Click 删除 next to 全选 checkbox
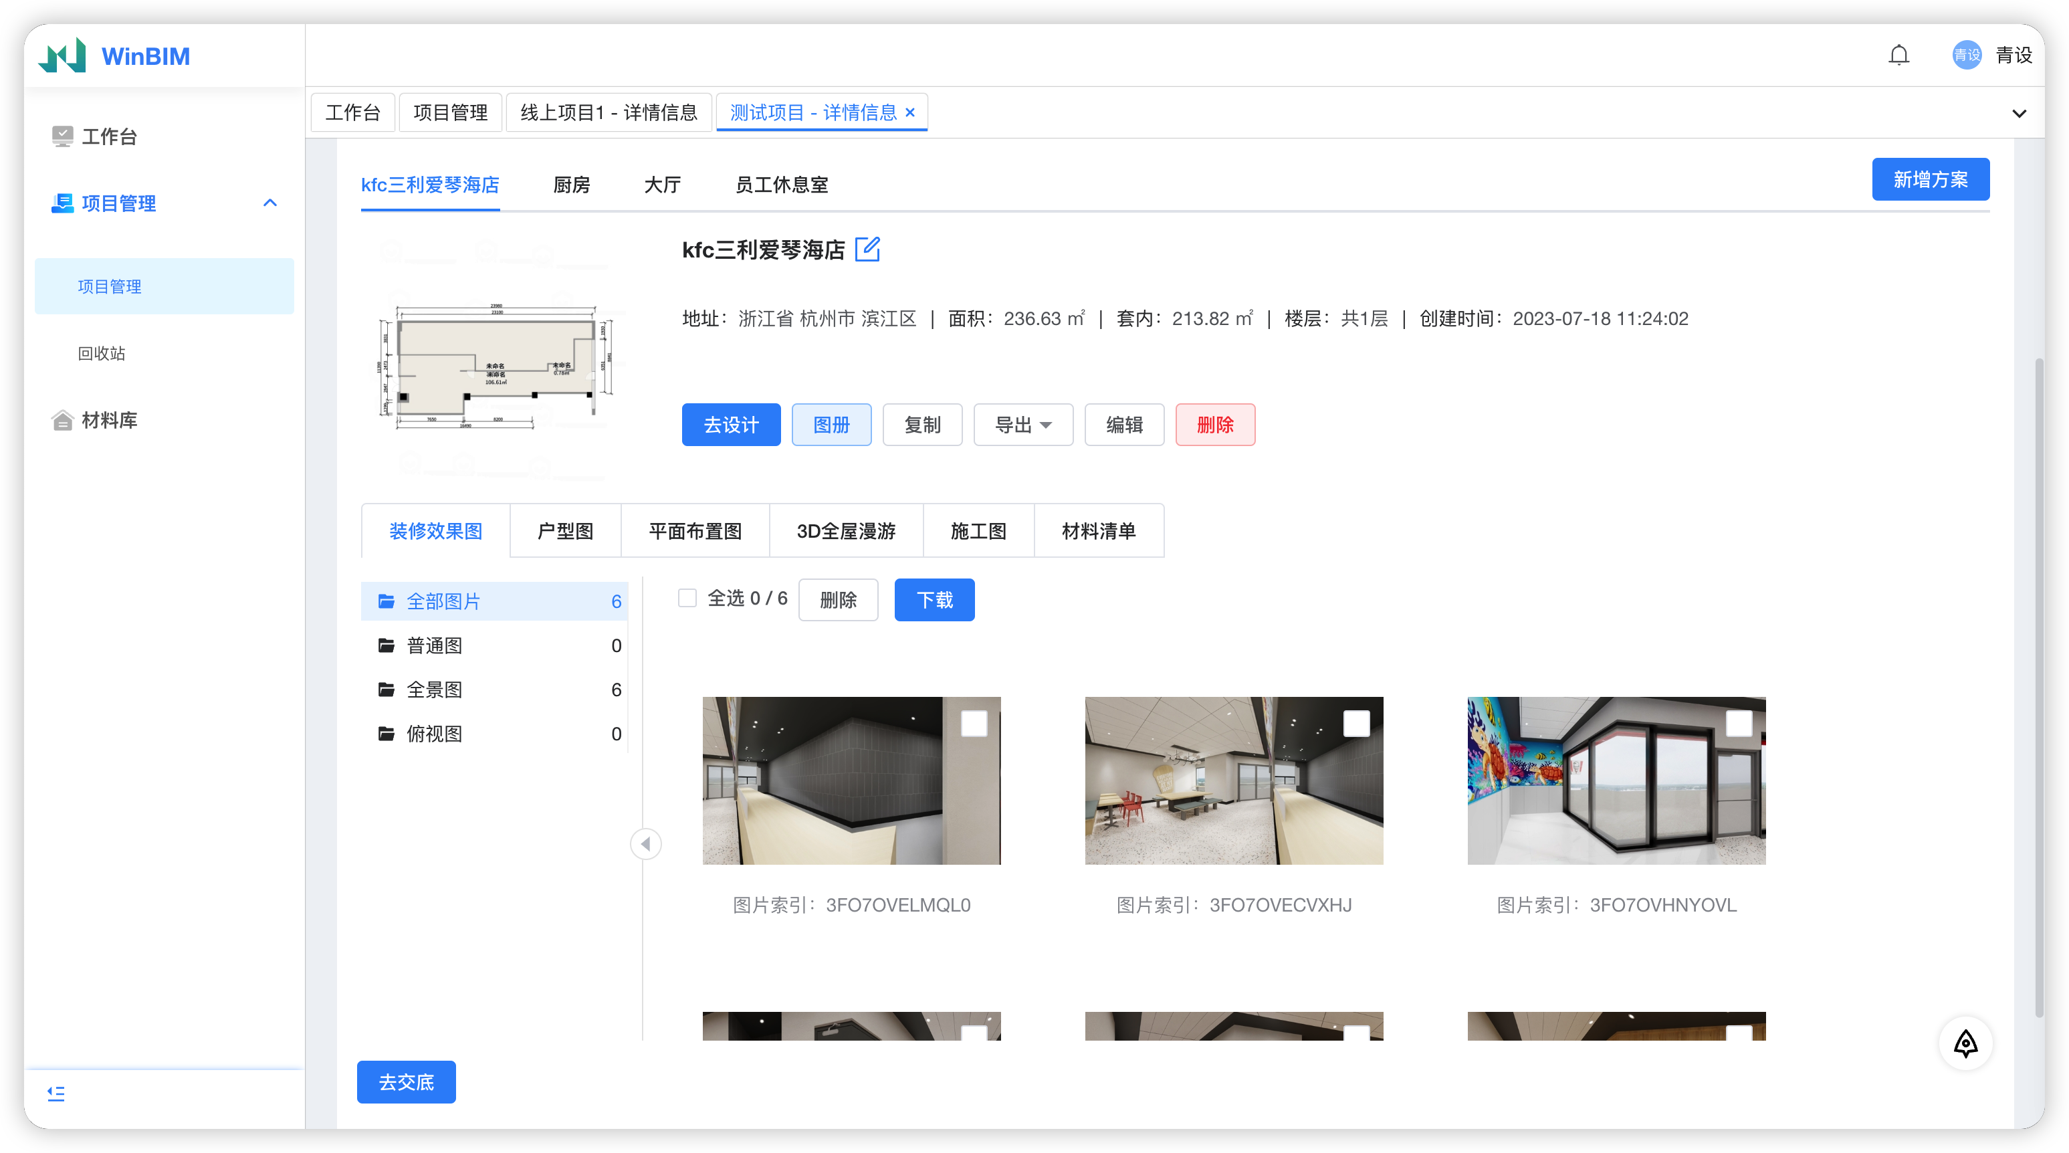The width and height of the screenshot is (2069, 1153). (838, 599)
